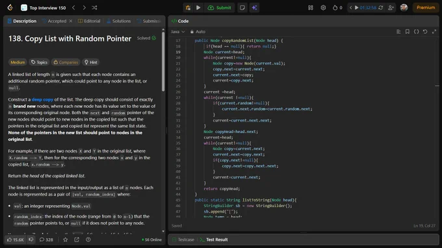
Task: Open the Editorial tab
Action: point(89,21)
